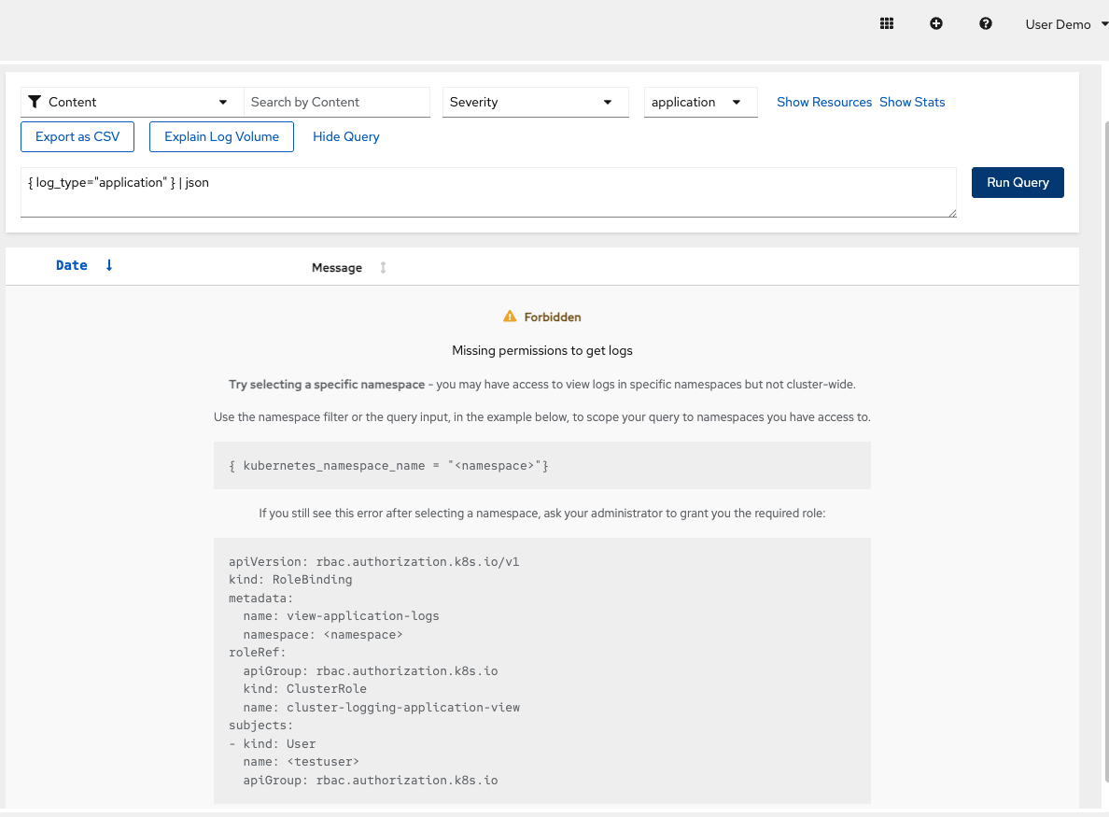1109x817 pixels.
Task: Click the Message column sort icon
Action: [x=383, y=268]
